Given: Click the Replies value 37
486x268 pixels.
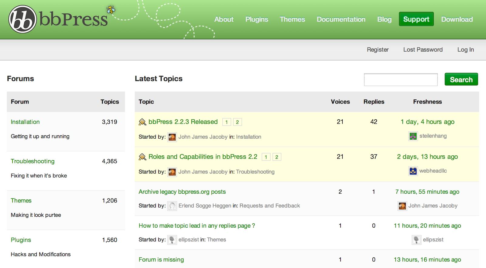Looking at the screenshot, I should pos(374,157).
